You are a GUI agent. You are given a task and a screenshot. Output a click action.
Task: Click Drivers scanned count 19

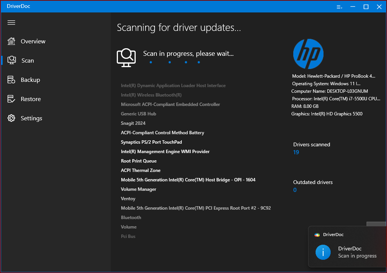coord(296,152)
